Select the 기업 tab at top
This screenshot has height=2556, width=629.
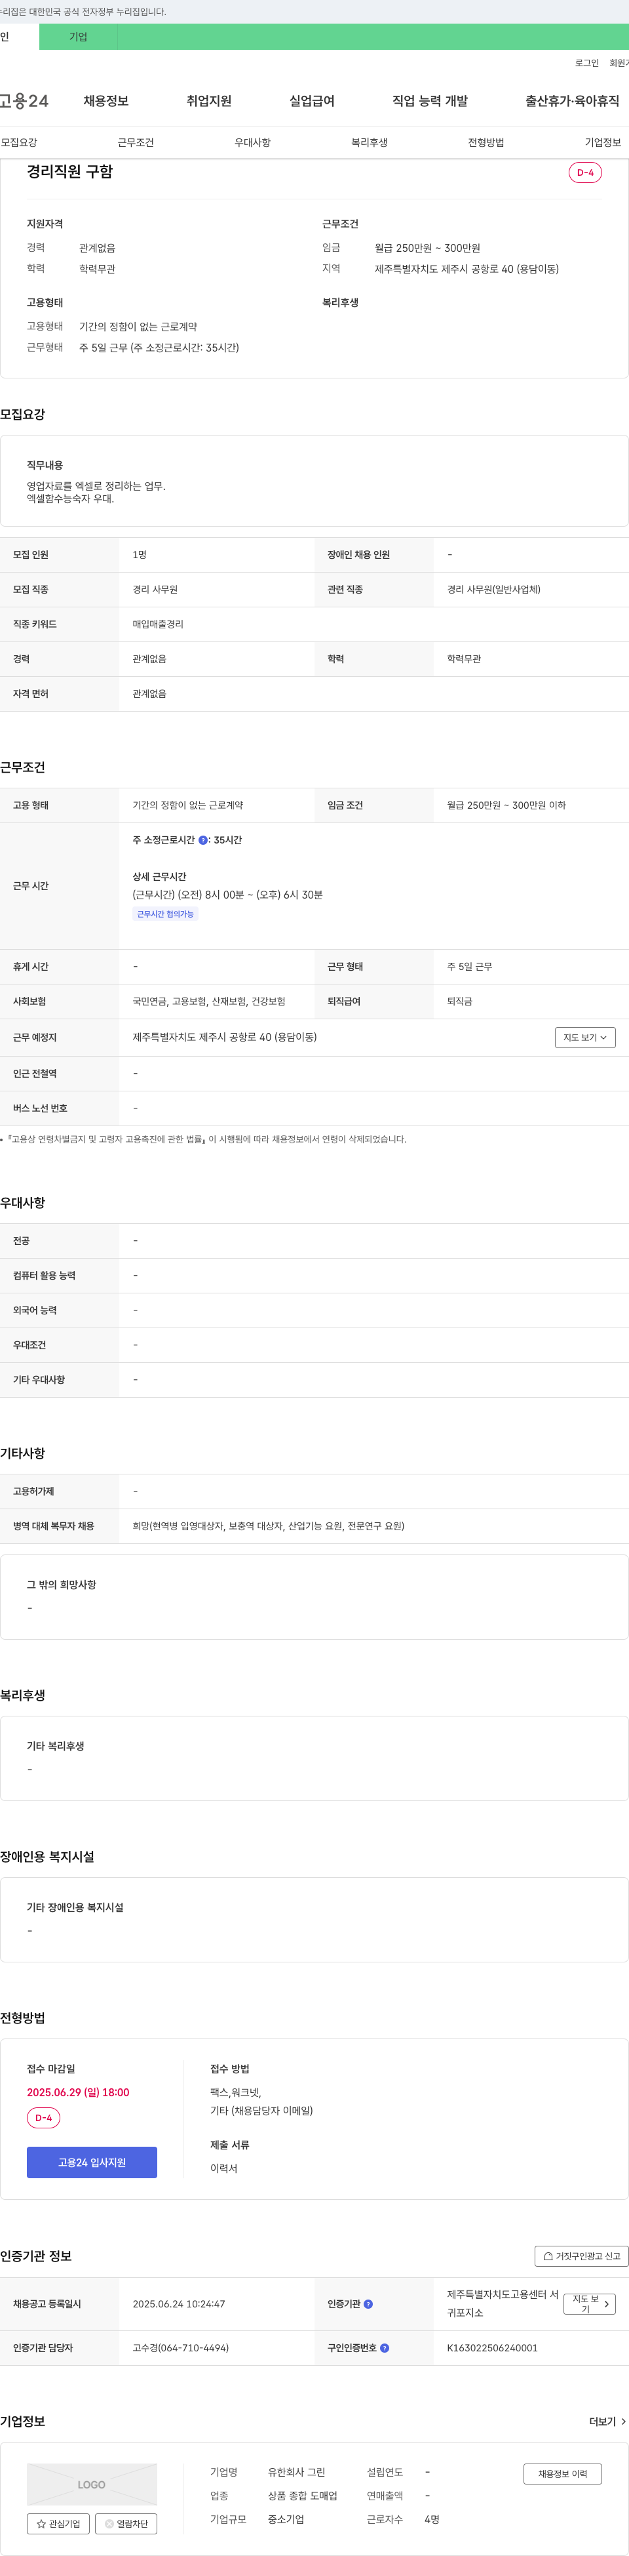78,37
